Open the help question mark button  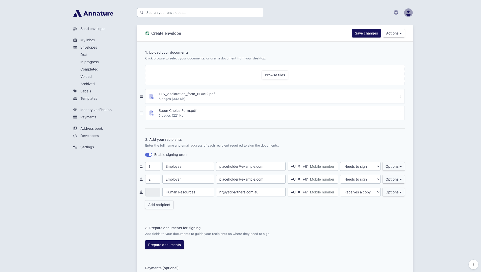pos(473,264)
